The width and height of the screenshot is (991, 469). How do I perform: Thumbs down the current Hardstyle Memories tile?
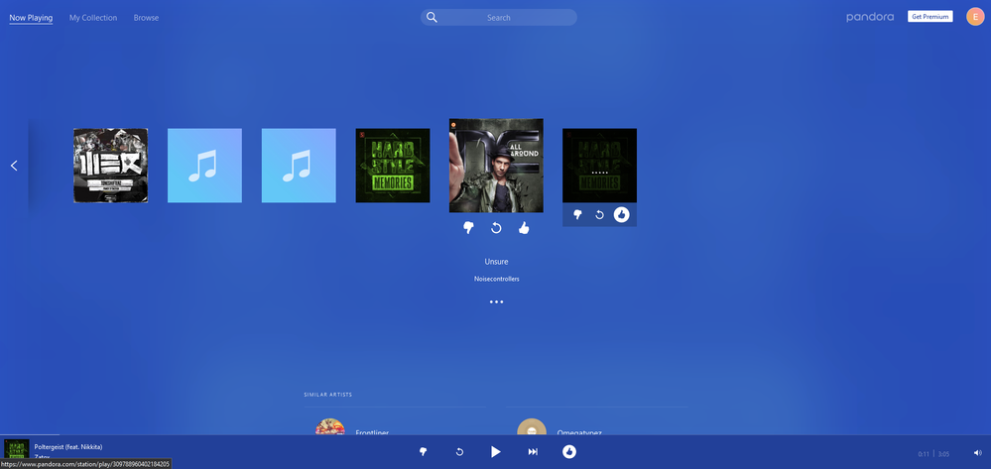[x=577, y=214]
